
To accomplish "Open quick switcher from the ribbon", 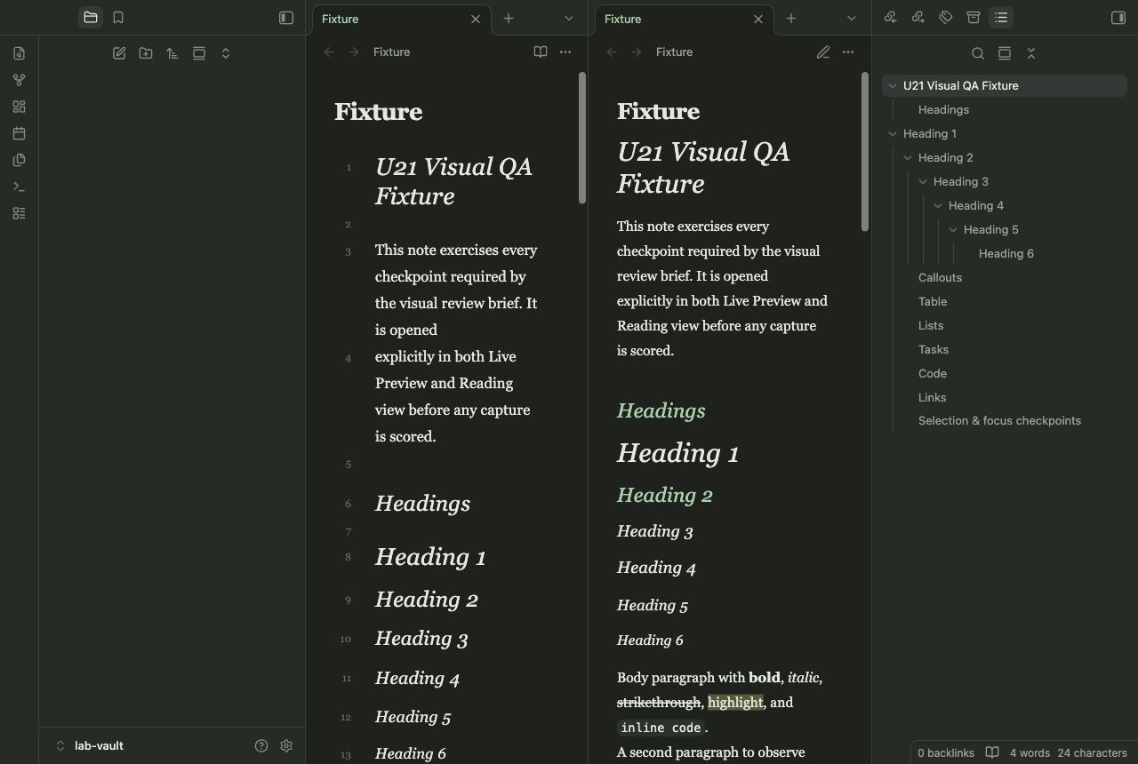I will coord(19,53).
